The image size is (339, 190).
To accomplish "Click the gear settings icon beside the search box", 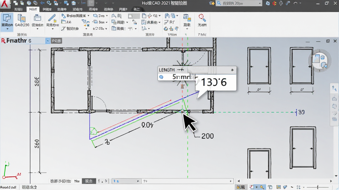I will tap(267, 3).
